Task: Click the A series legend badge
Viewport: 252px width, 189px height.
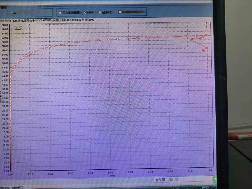Action: [18, 28]
